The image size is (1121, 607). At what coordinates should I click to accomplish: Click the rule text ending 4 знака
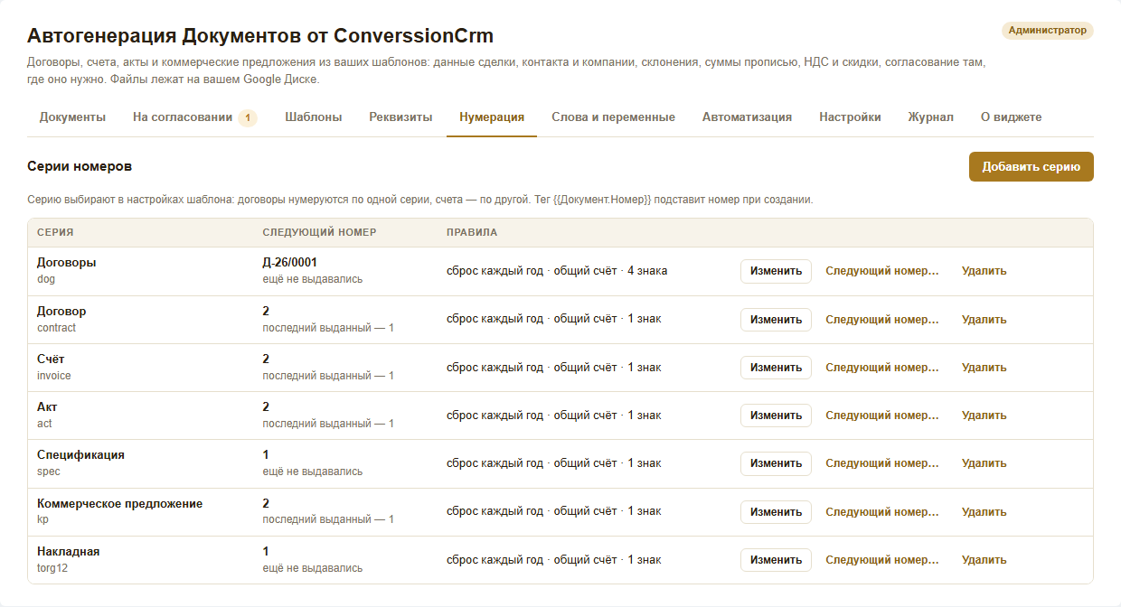[557, 271]
